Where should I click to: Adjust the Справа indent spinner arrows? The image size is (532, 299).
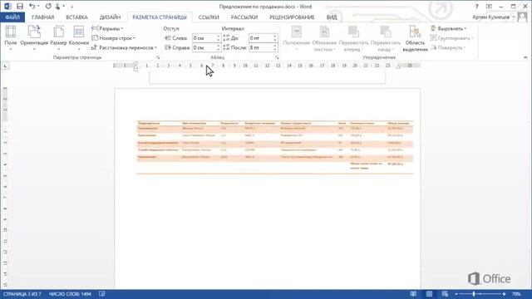(x=219, y=47)
